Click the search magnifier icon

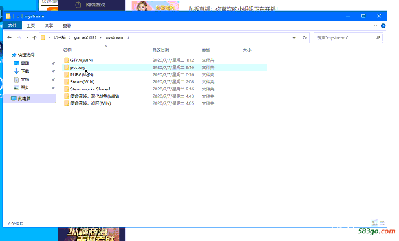378,38
